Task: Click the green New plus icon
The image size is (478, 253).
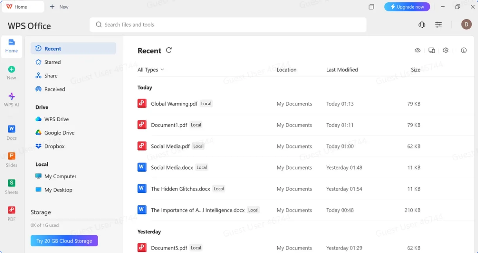Action: [x=11, y=70]
